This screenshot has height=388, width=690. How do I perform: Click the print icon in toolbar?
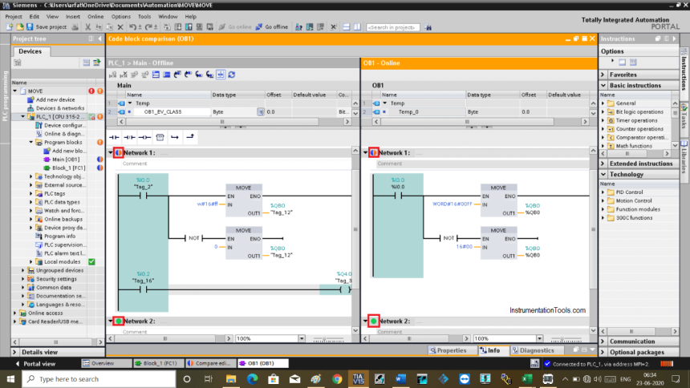(x=75, y=26)
